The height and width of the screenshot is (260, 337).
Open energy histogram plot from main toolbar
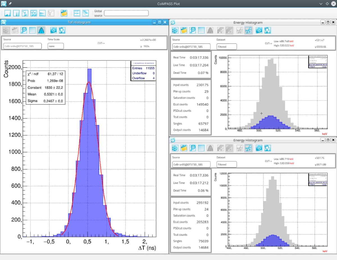click(x=8, y=13)
